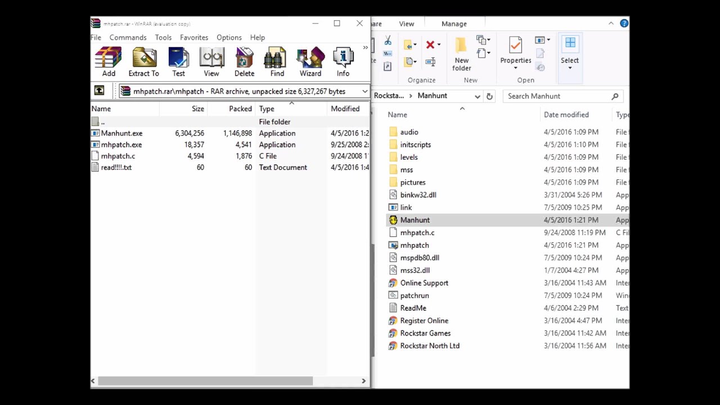This screenshot has height=405, width=720.
Task: Collapse the Explorer ribbon with chevron
Action: click(611, 24)
